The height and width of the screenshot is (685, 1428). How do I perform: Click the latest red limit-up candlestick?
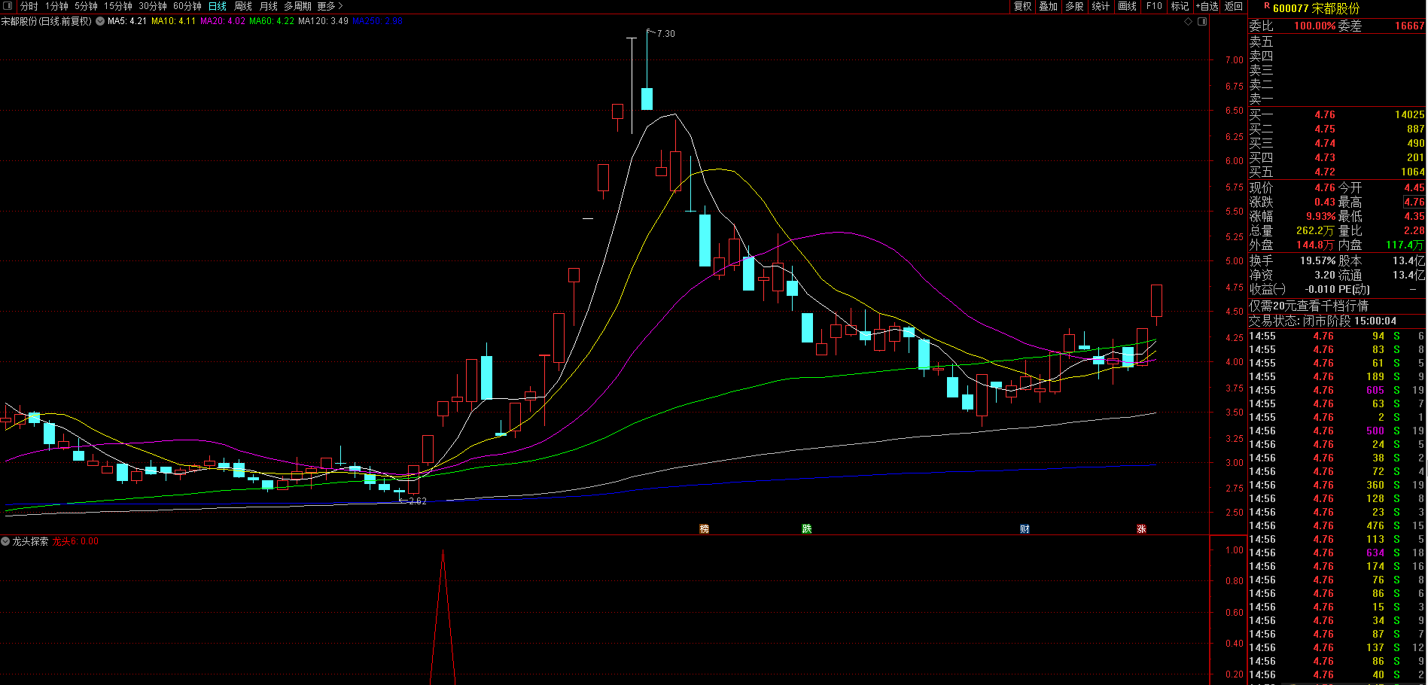[x=1156, y=301]
